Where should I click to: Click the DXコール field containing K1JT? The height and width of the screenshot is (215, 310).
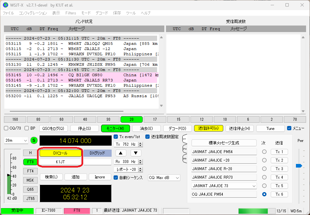click(61, 162)
